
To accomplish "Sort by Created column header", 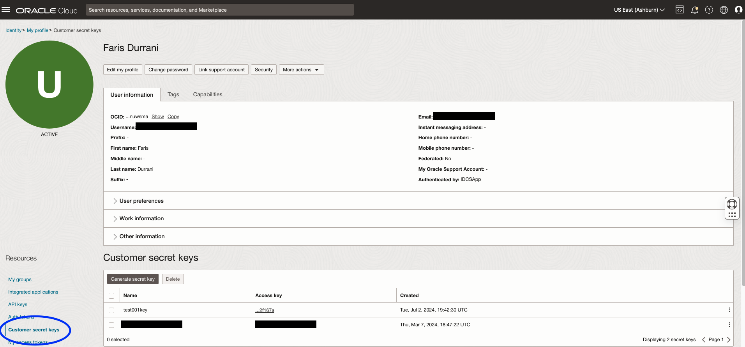I will click(409, 296).
